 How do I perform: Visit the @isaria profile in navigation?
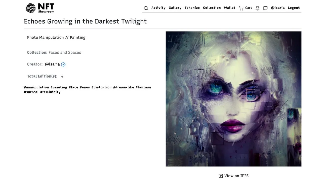[x=278, y=8]
